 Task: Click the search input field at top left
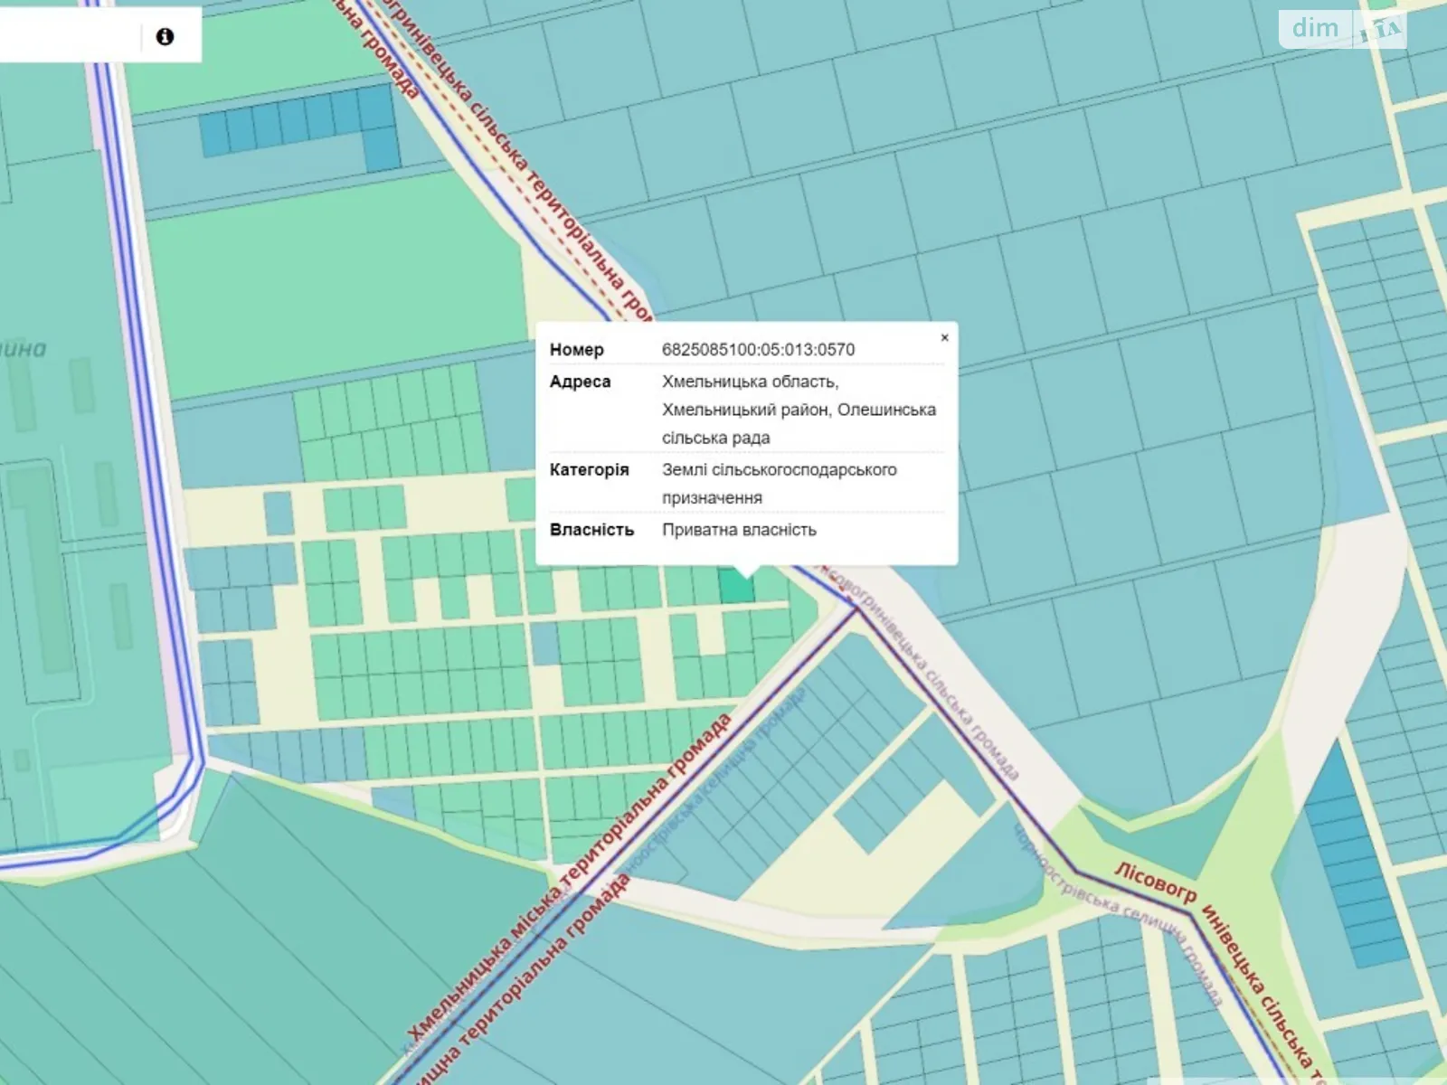71,37
